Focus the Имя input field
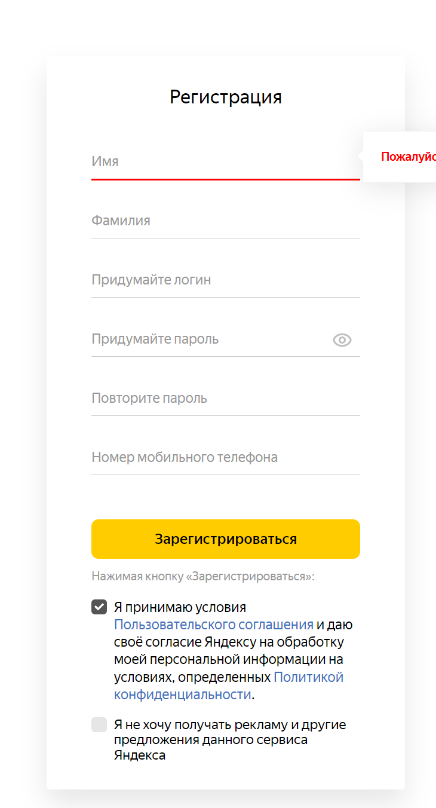Viewport: 436px width, 808px height. tap(225, 161)
